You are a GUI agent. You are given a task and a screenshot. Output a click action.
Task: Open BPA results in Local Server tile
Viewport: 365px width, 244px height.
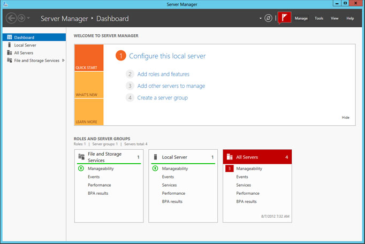pos(172,201)
